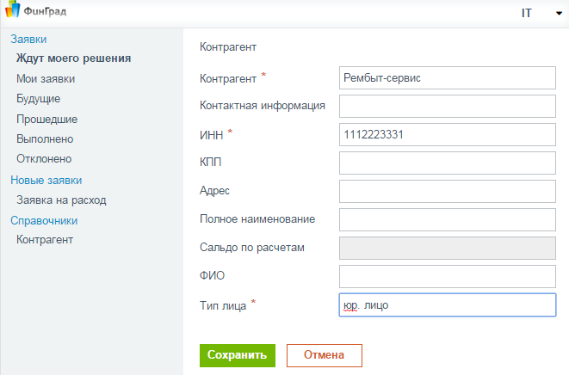Image resolution: width=569 pixels, height=375 pixels.
Task: Open the Выполнено list
Action: point(45,138)
